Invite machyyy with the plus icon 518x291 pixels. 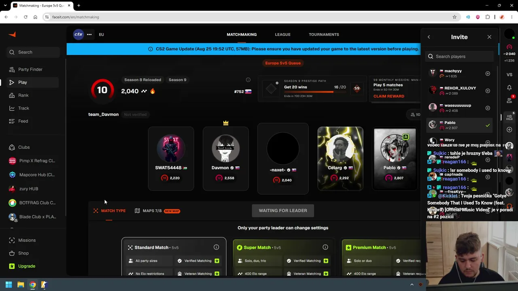[488, 74]
